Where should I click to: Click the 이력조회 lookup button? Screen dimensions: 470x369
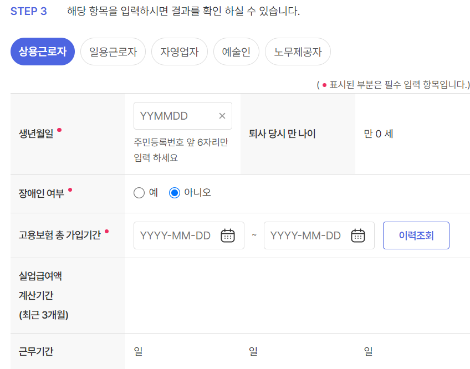416,235
